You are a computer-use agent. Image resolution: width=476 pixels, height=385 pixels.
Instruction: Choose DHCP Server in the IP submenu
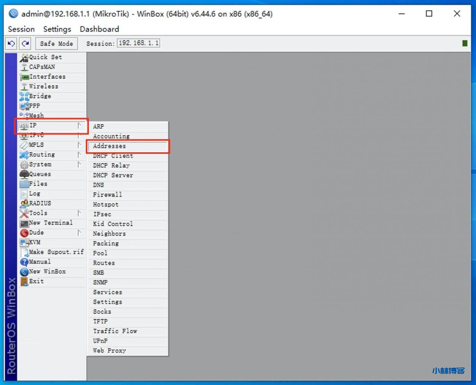pyautogui.click(x=113, y=175)
